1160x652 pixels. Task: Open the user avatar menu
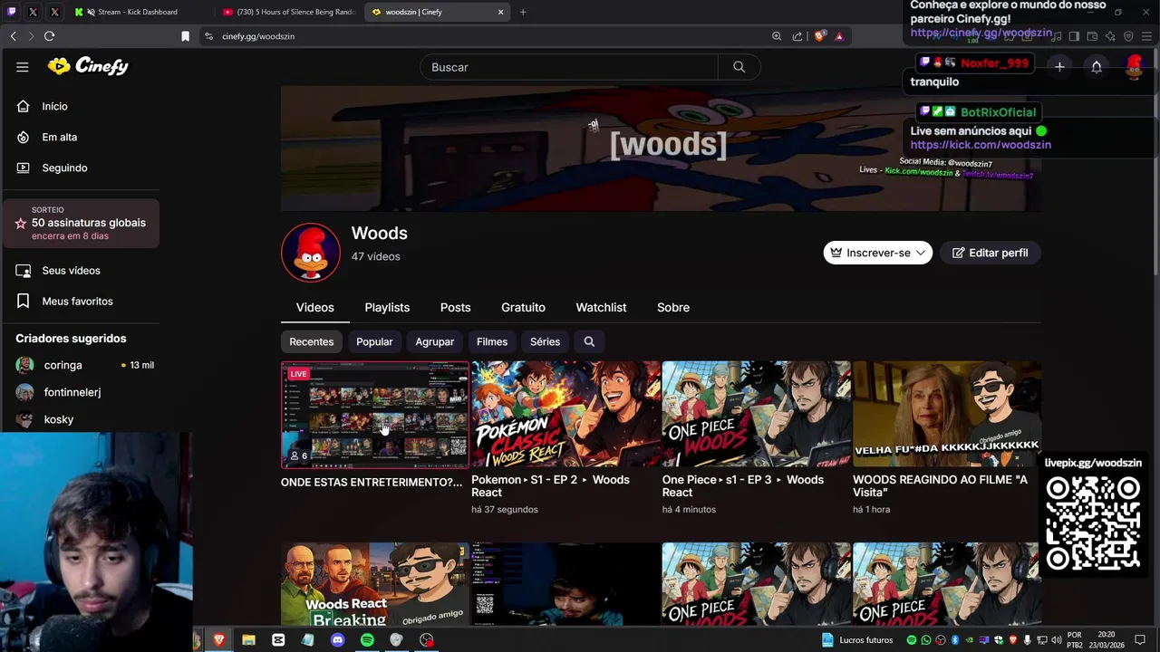point(1134,66)
